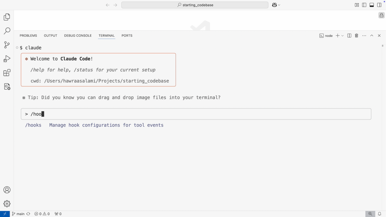Open the Explorer view in activity bar
386x217 pixels.
[7, 17]
